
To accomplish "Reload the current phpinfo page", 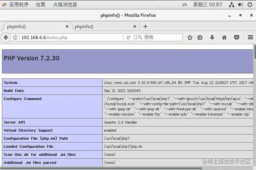I will [x=129, y=37].
